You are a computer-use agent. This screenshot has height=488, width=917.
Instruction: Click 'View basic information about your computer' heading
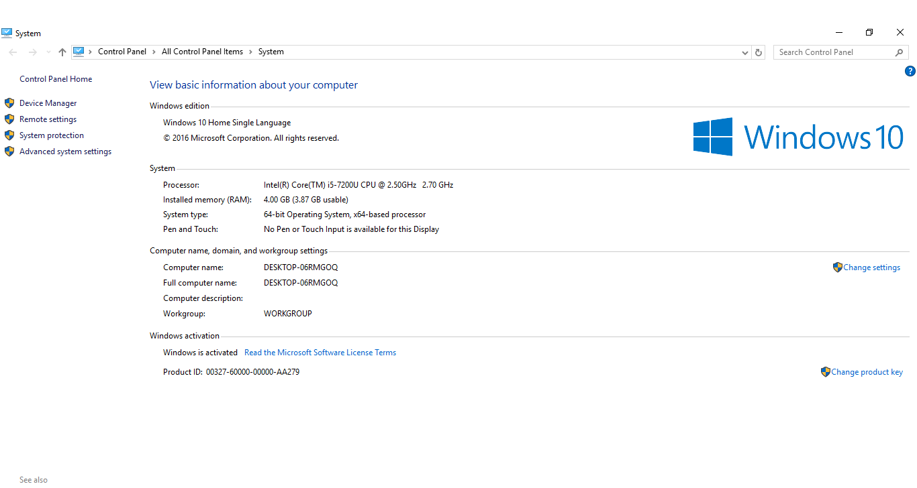click(x=254, y=85)
